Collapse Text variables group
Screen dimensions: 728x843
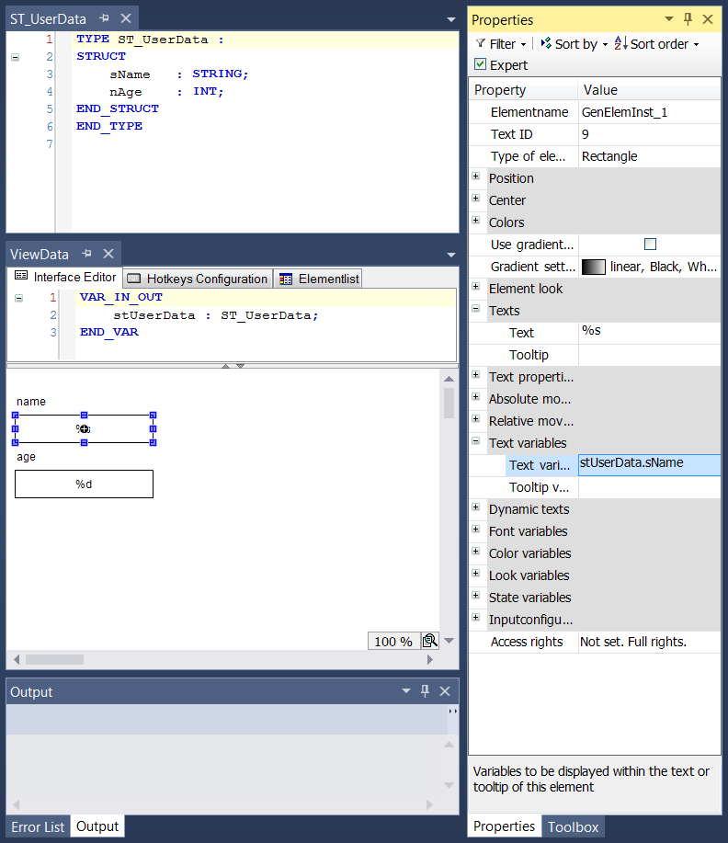pos(476,441)
